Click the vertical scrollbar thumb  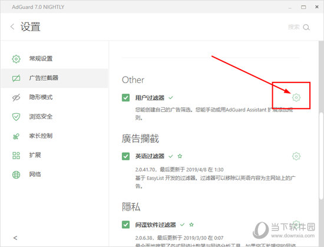(x=321, y=156)
